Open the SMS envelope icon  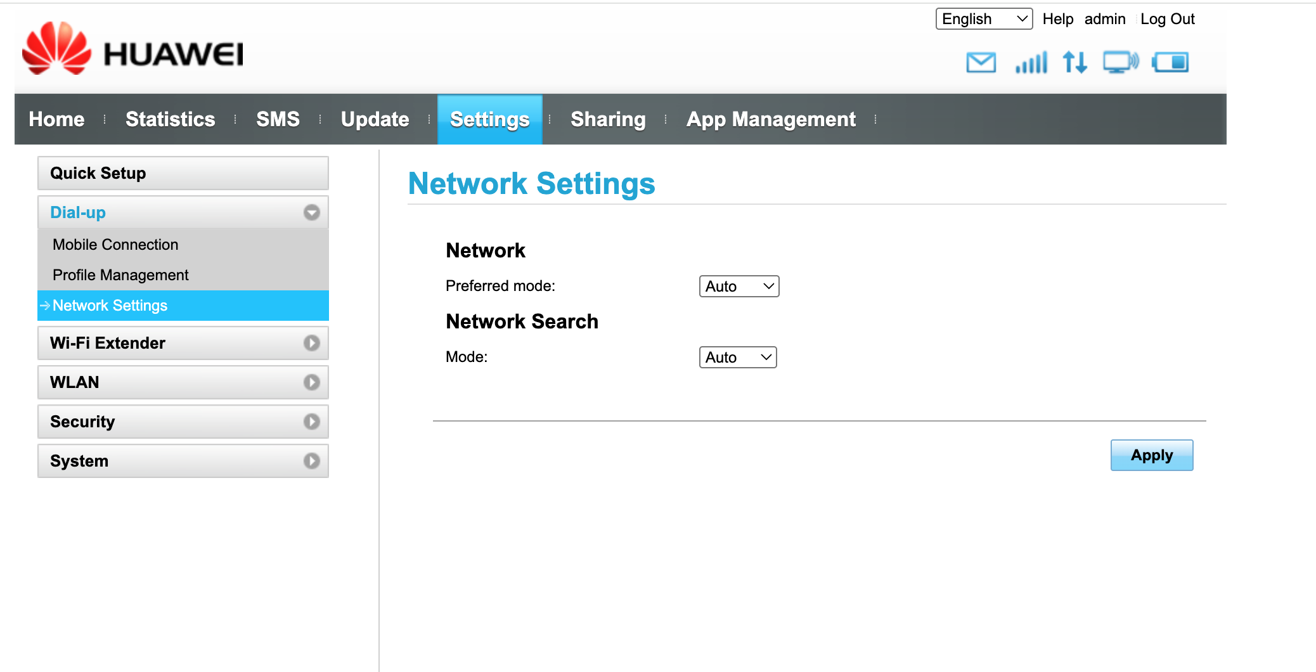tap(981, 63)
